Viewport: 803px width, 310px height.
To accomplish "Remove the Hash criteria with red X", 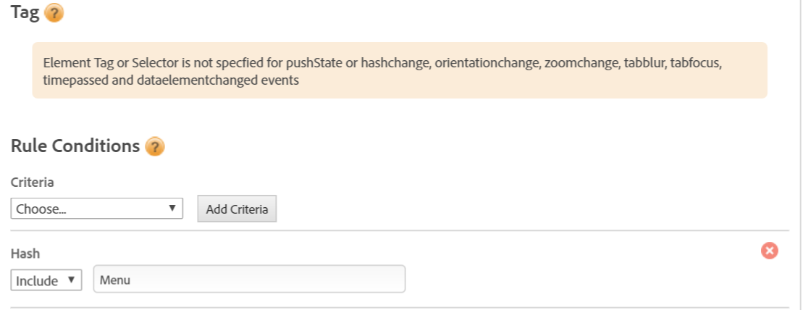I will pos(769,251).
